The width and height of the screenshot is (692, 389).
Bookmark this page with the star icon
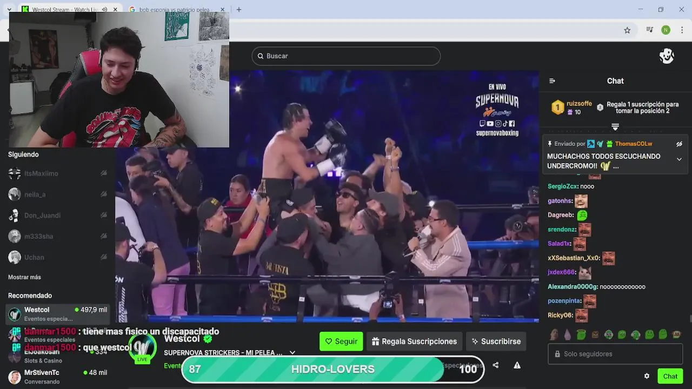(627, 30)
